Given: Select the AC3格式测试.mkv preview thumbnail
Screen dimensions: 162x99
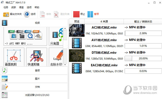Looking at the screenshot, I should pos(77,30).
